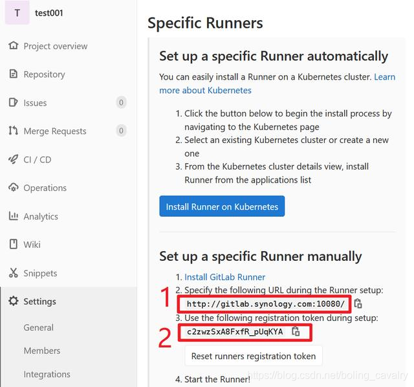414x387 pixels.
Task: Click the Merge Requests count badge
Action: tap(121, 131)
